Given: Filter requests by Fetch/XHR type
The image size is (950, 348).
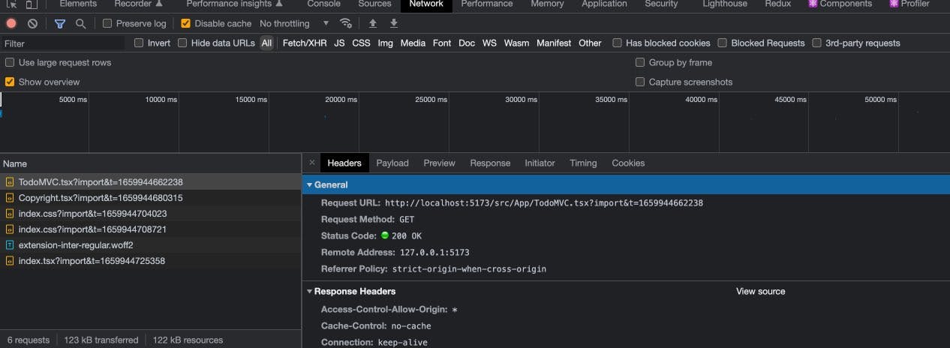Looking at the screenshot, I should click(304, 43).
